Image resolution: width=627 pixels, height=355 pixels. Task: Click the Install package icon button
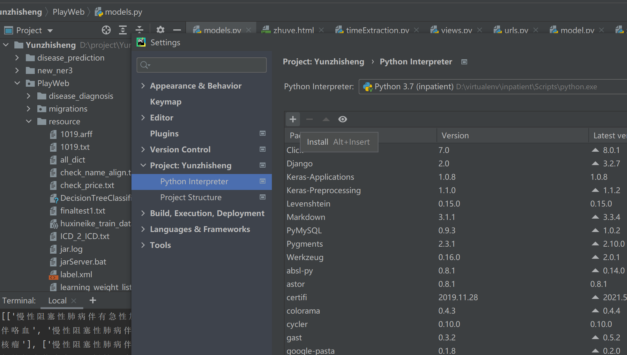[x=293, y=119]
